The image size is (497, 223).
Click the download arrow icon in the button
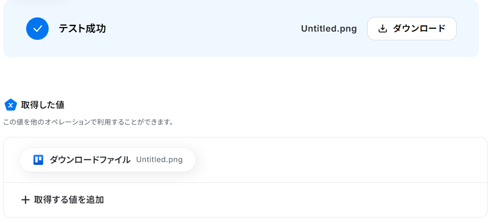(x=383, y=29)
